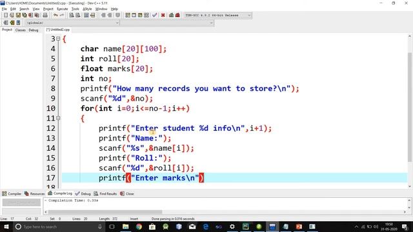The width and height of the screenshot is (413, 232).
Task: Click the 'char name[20][100];' code line
Action: pyautogui.click(x=123, y=49)
